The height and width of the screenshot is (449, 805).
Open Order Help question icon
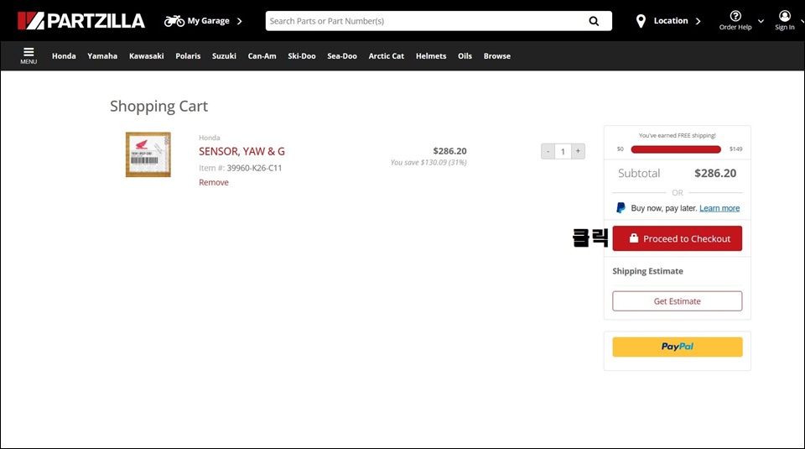pyautogui.click(x=735, y=16)
